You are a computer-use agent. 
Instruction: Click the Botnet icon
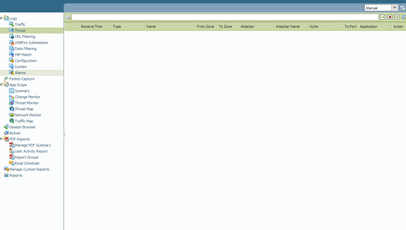[x=6, y=133]
